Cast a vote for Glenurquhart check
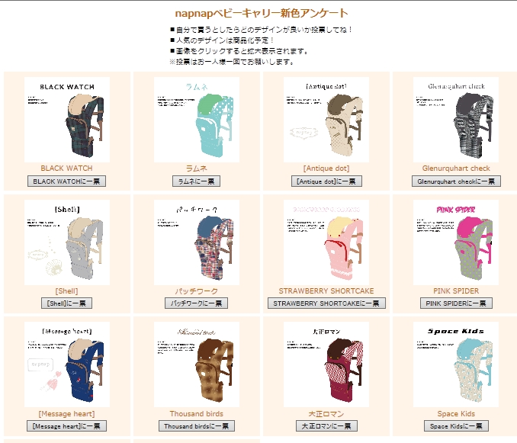 tap(456, 181)
